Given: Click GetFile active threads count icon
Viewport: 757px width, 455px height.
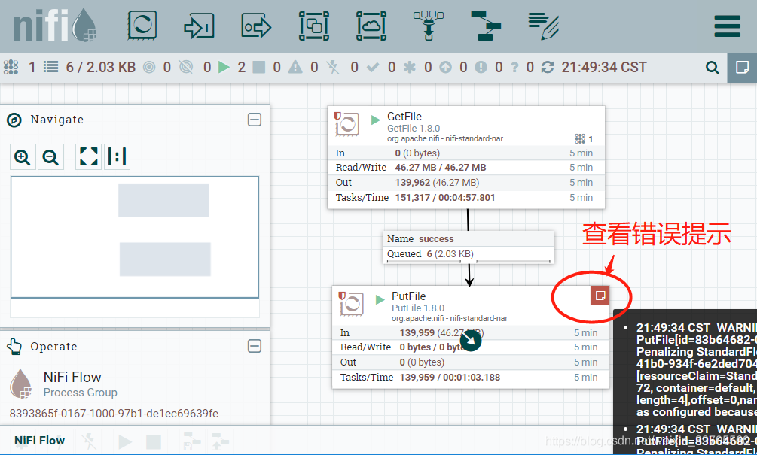Looking at the screenshot, I should pos(580,139).
